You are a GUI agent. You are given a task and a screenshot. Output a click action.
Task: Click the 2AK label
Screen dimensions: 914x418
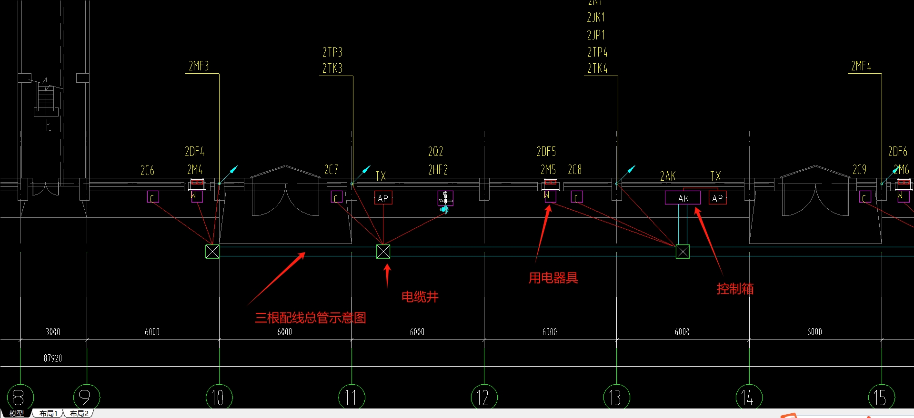point(668,176)
